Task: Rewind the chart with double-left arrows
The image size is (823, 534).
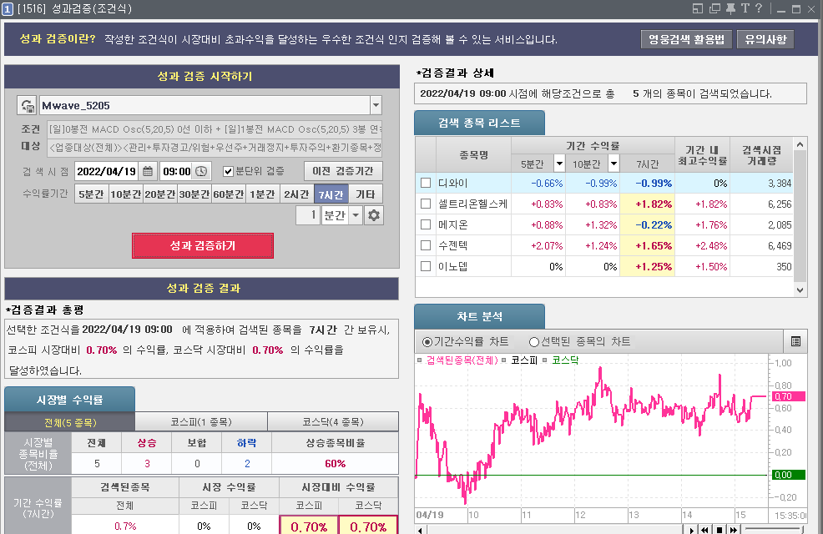Action: (705, 530)
